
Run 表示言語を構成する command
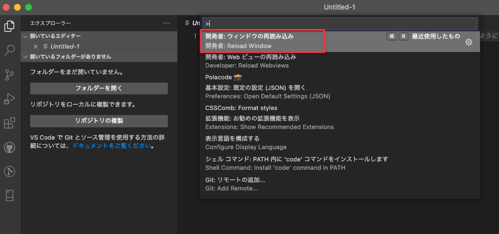pyautogui.click(x=340, y=143)
